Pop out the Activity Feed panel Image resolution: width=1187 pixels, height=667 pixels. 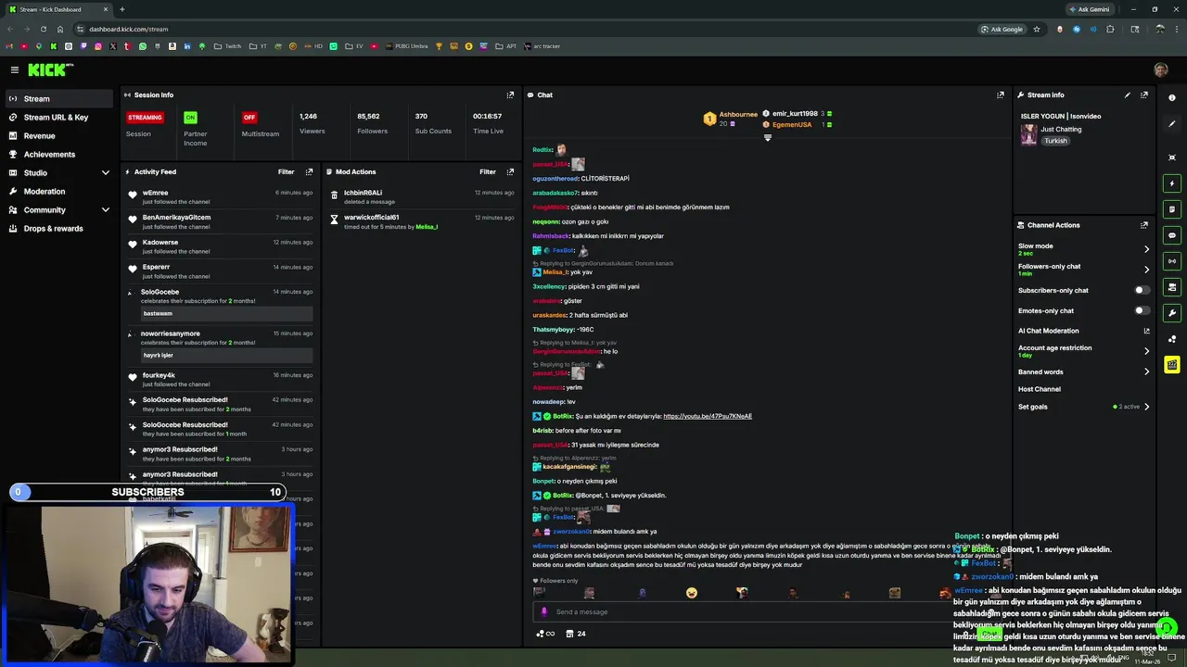coord(309,171)
